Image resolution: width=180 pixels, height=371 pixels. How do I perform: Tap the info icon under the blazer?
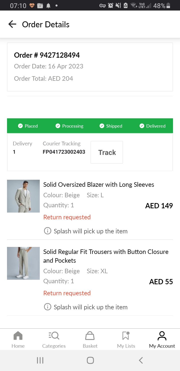coord(47,231)
